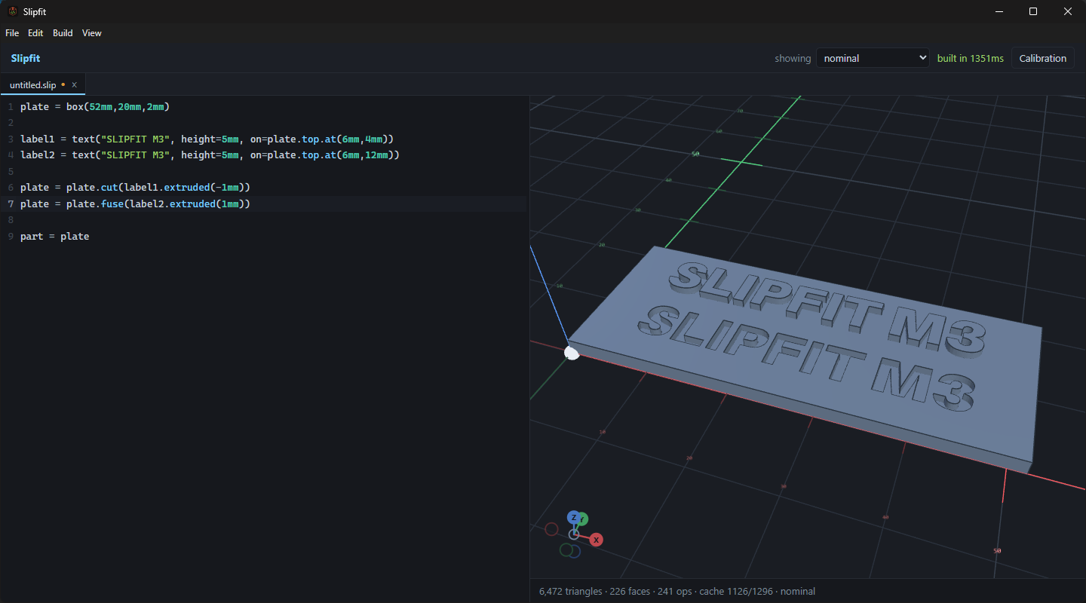Click the blue Z axis gizmo ball
Screen dimensions: 1086x603
[x=574, y=518]
